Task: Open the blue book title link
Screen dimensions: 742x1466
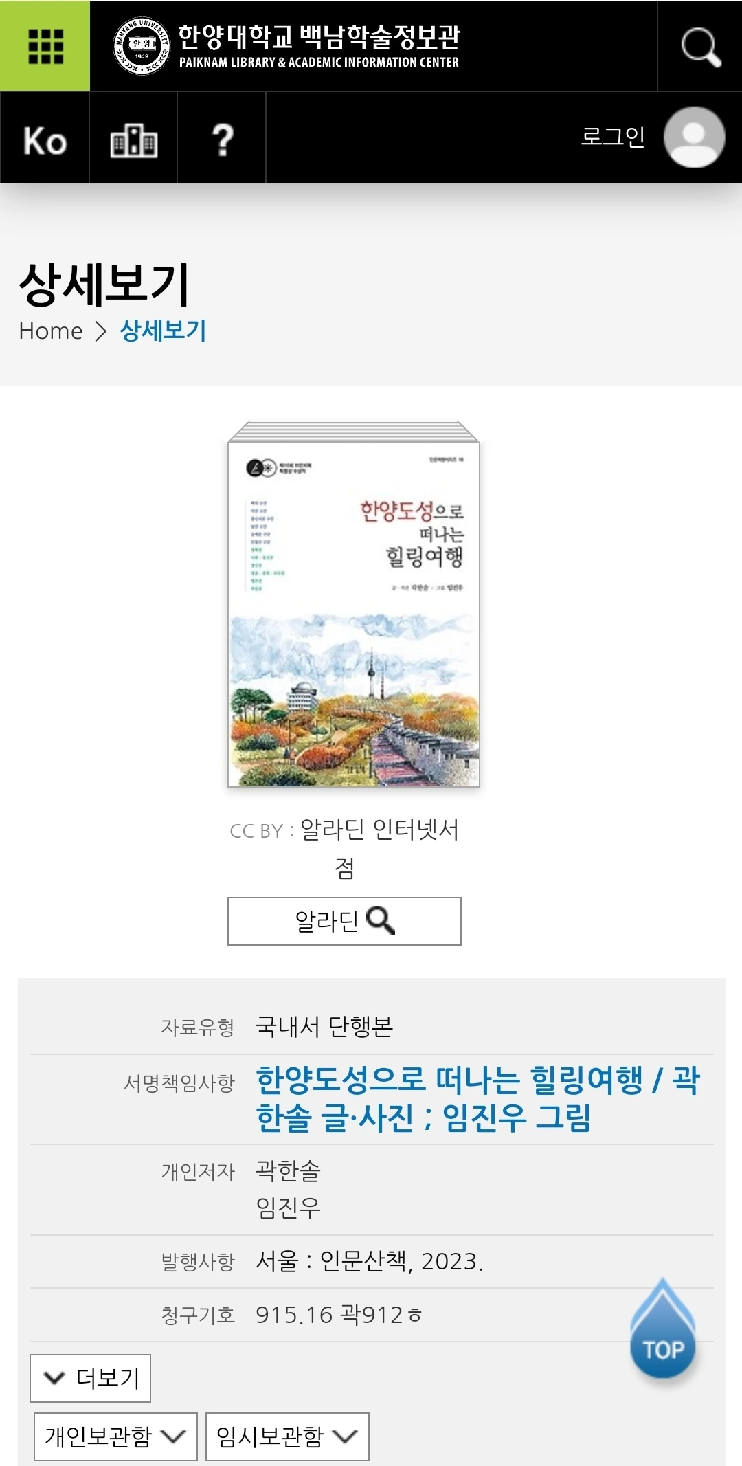Action: click(477, 1099)
